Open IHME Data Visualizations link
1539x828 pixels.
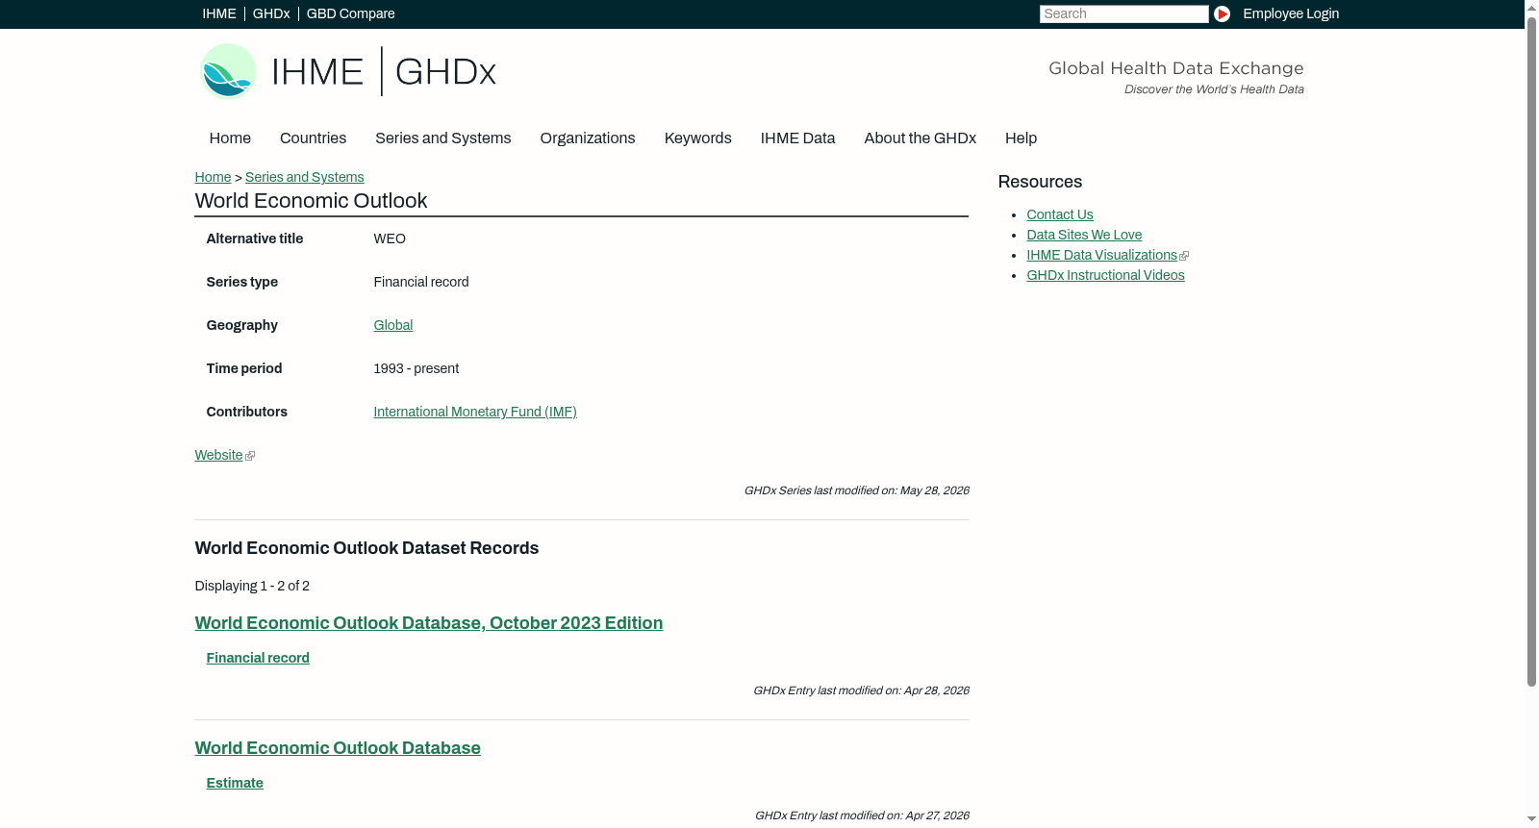point(1101,255)
